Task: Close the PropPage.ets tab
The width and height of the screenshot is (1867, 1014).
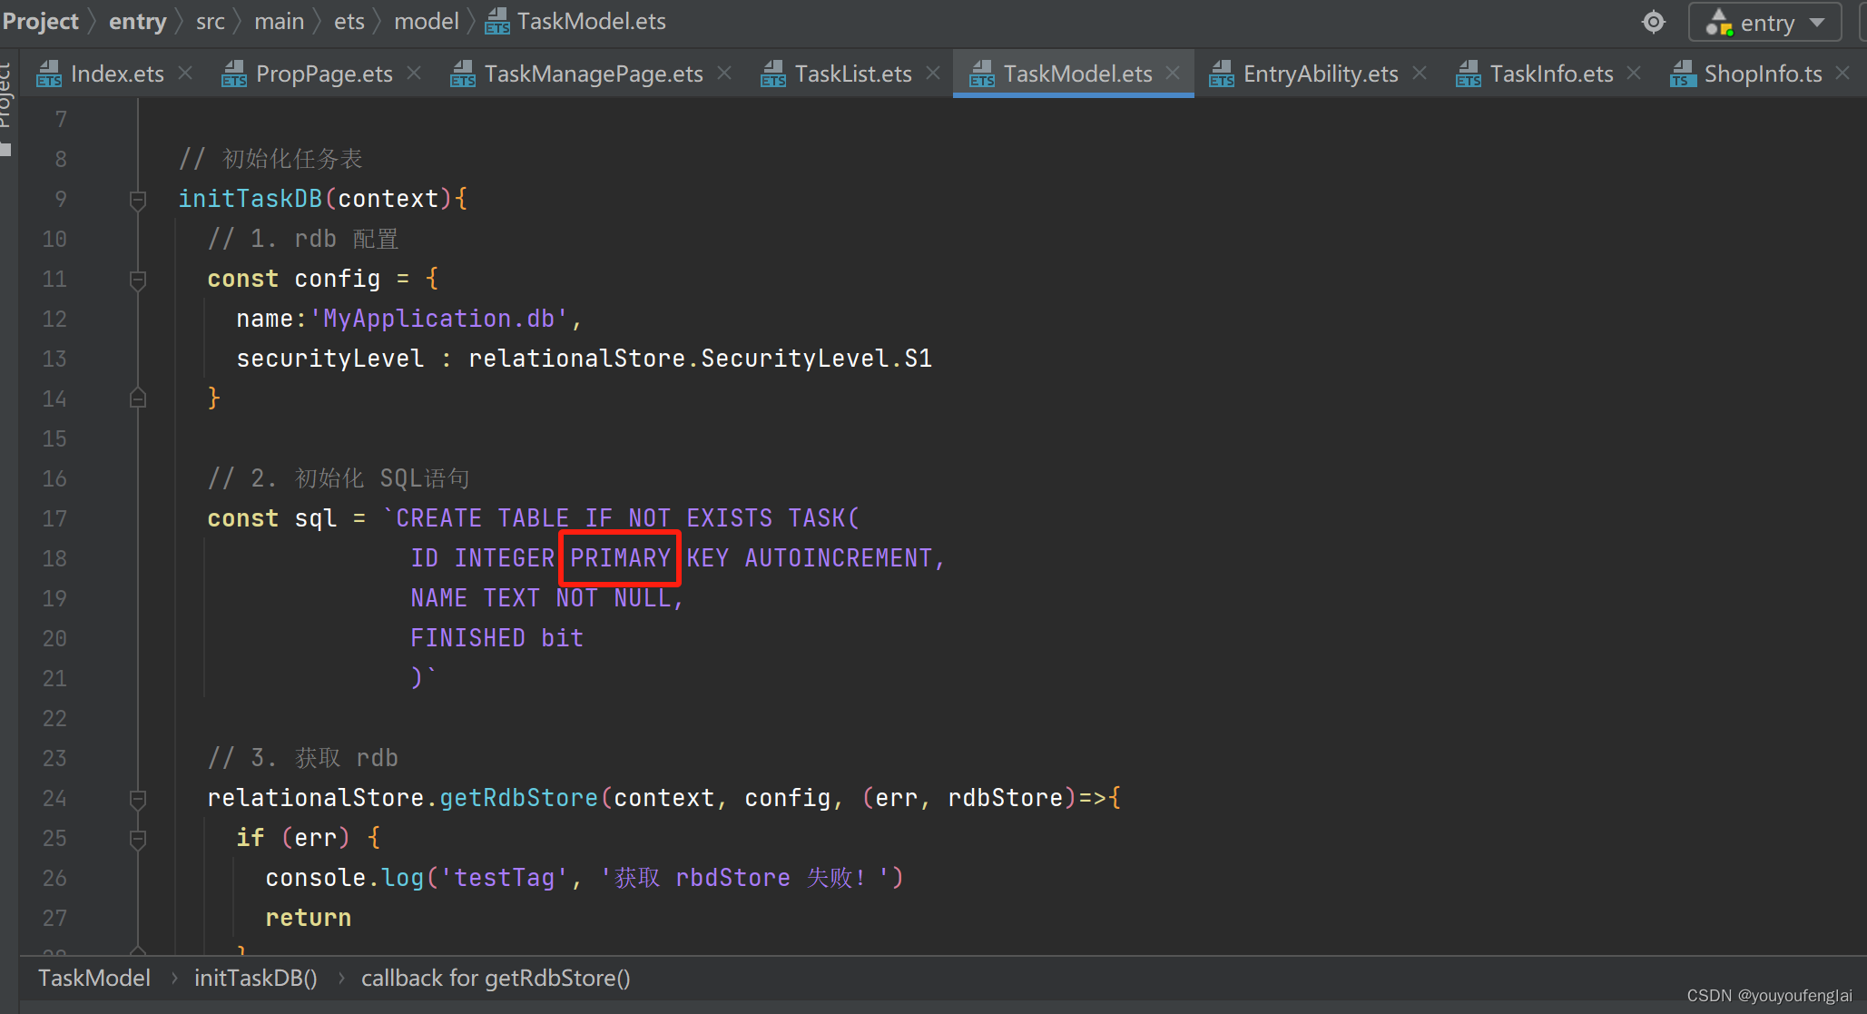Action: pyautogui.click(x=414, y=73)
